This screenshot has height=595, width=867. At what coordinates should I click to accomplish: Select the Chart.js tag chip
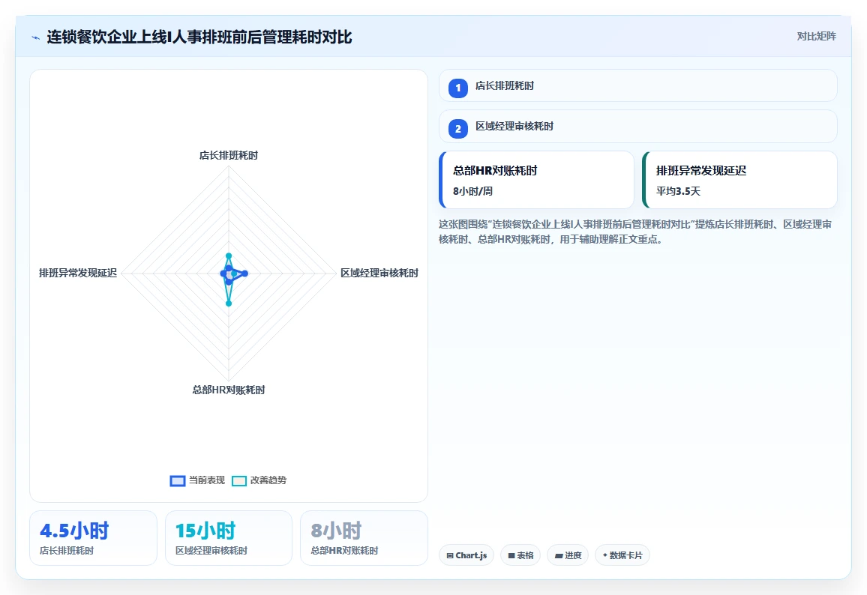[466, 555]
